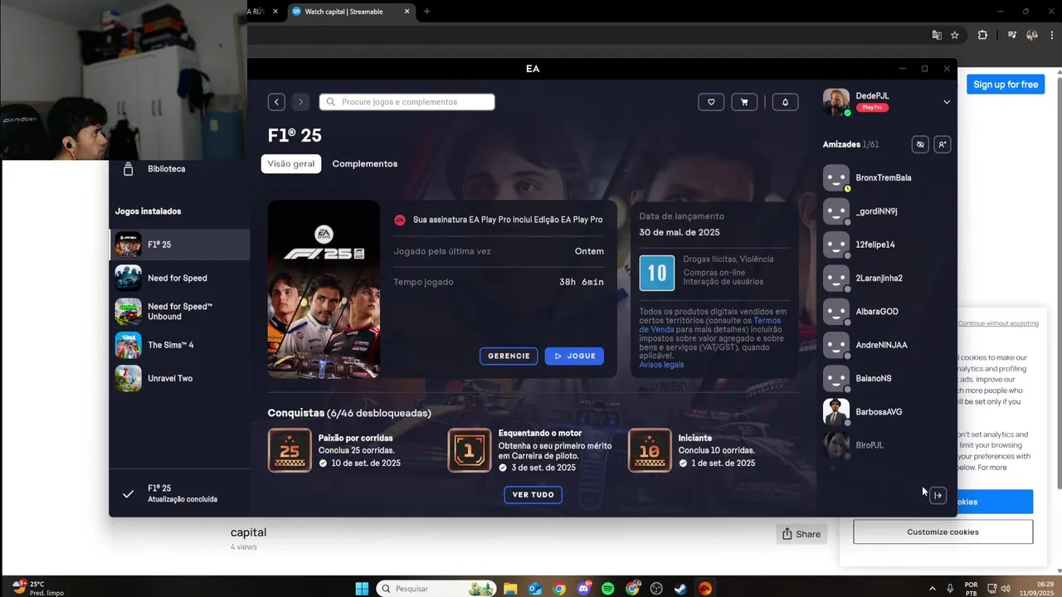Open the wishlist heart icon
1062x597 pixels.
(711, 102)
